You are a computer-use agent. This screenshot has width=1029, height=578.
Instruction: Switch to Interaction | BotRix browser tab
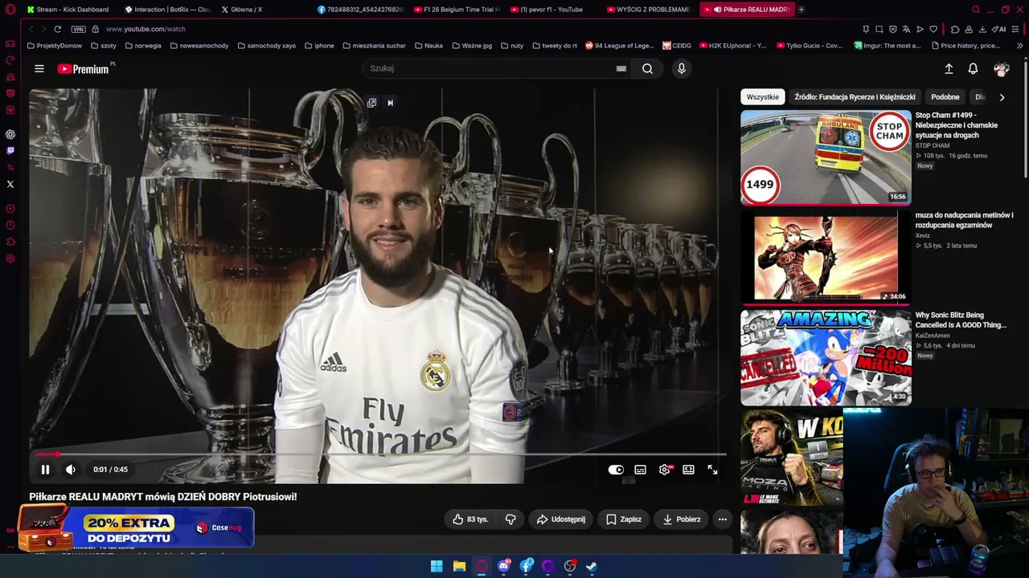click(167, 10)
